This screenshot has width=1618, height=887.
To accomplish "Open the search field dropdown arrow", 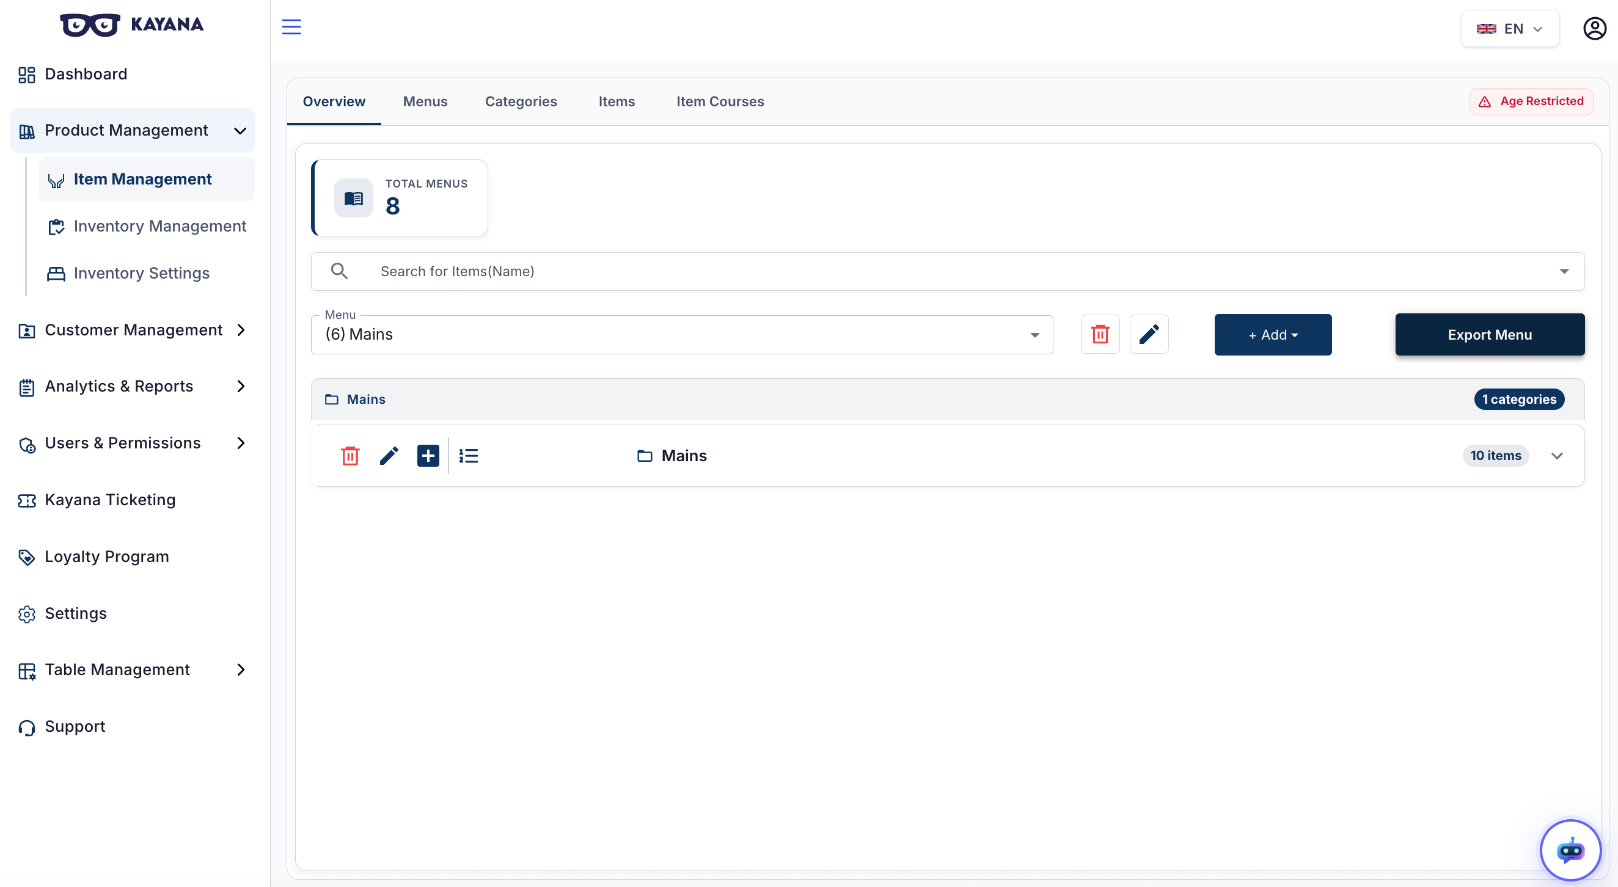I will tap(1564, 271).
